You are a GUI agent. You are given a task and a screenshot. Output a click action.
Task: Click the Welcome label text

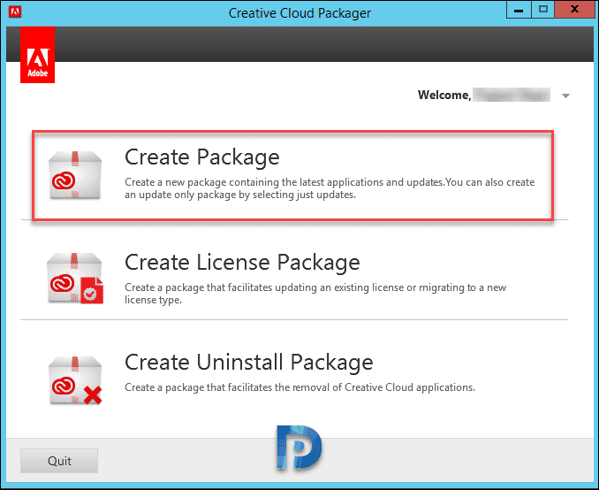coord(444,95)
